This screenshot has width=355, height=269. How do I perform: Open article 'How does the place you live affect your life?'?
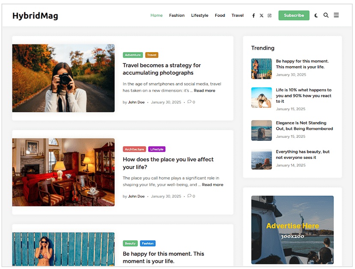coord(168,163)
